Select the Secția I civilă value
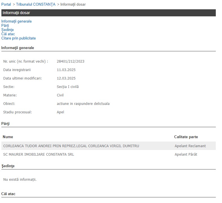222x203 pixels. (x=68, y=87)
